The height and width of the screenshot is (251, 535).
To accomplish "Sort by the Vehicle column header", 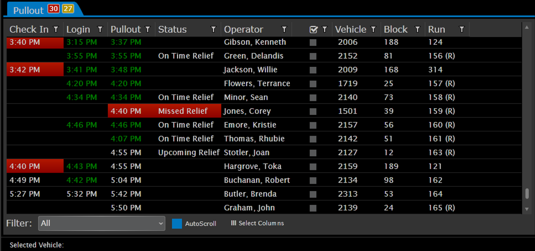I will point(350,29).
